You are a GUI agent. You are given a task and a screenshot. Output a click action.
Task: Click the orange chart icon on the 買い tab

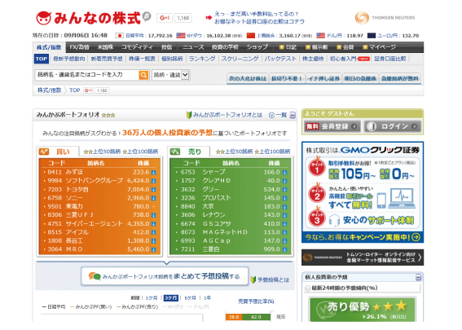tap(44, 152)
